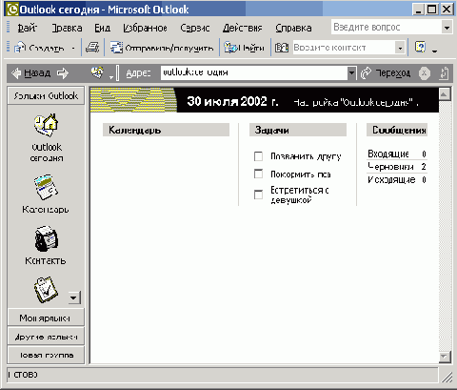Check the Встретиться с девушкой task
The height and width of the screenshot is (390, 457).
point(258,195)
